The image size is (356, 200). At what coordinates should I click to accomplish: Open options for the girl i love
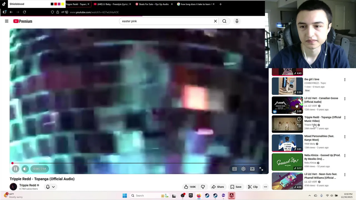click(345, 80)
